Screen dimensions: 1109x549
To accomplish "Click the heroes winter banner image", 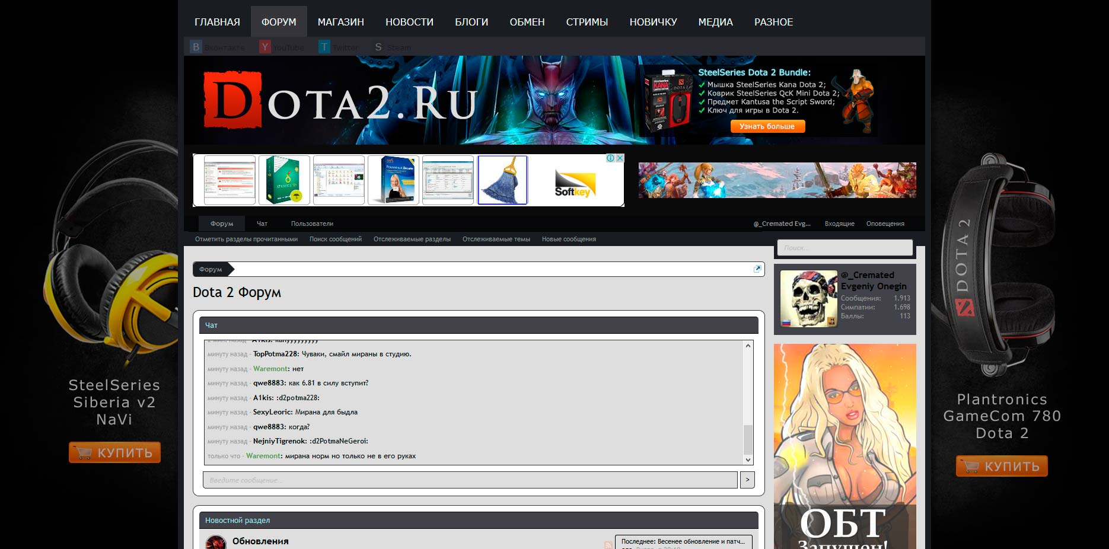I will click(x=777, y=180).
